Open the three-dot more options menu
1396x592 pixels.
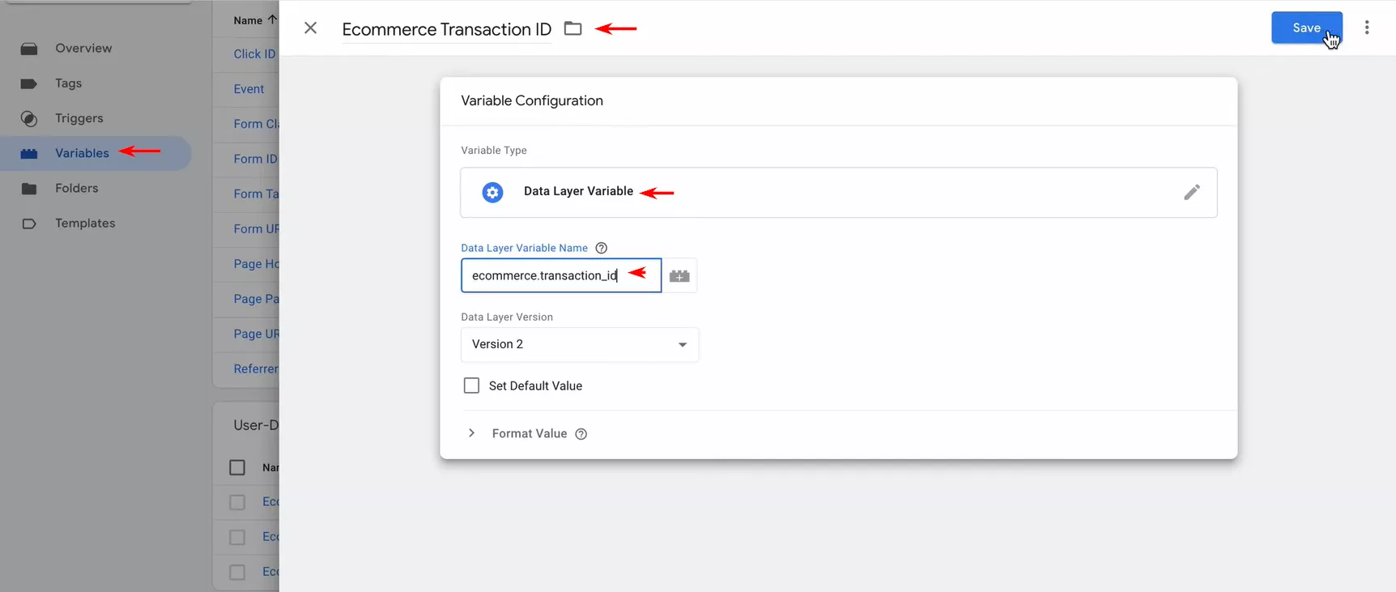tap(1367, 28)
